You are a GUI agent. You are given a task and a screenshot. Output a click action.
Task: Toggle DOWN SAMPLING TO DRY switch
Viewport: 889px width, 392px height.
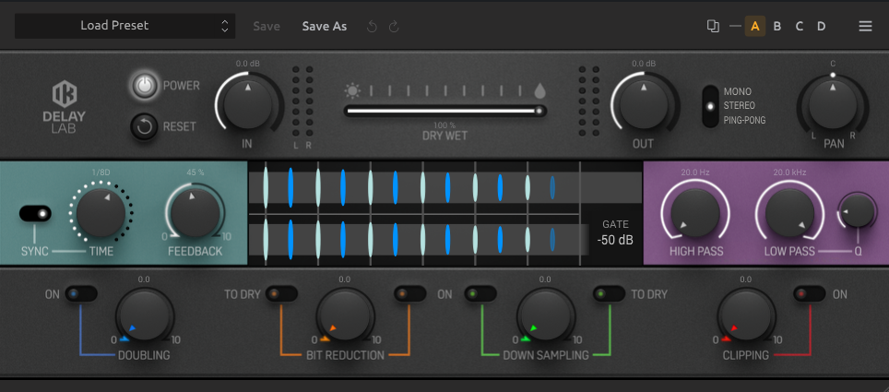(609, 294)
